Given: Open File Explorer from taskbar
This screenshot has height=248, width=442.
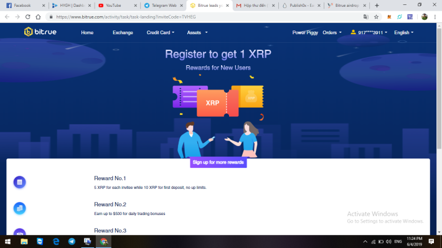Looking at the screenshot, I should [x=24, y=242].
